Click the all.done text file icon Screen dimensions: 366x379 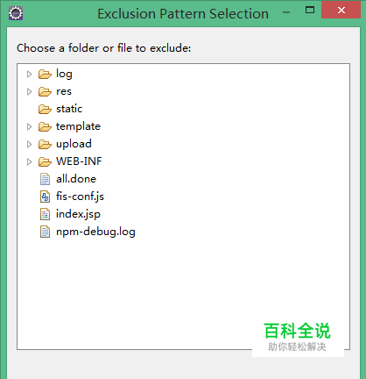(45, 179)
